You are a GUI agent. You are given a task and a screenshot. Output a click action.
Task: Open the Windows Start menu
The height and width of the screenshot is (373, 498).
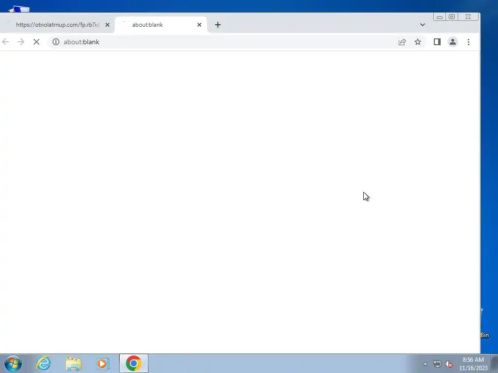13,363
